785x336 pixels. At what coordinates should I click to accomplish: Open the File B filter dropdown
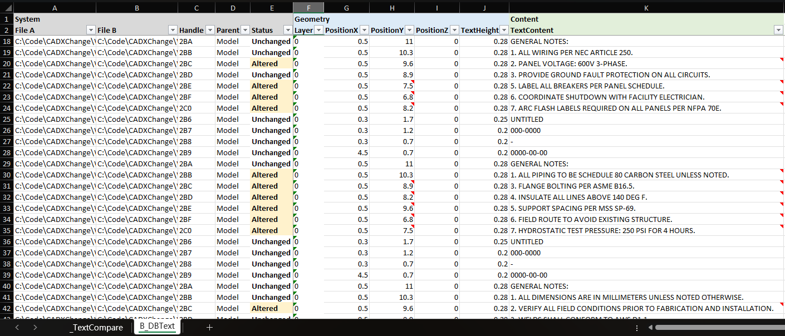(173, 30)
